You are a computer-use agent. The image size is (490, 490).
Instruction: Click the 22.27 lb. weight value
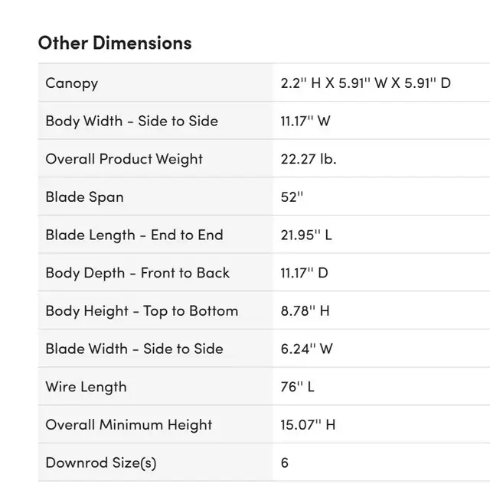309,159
